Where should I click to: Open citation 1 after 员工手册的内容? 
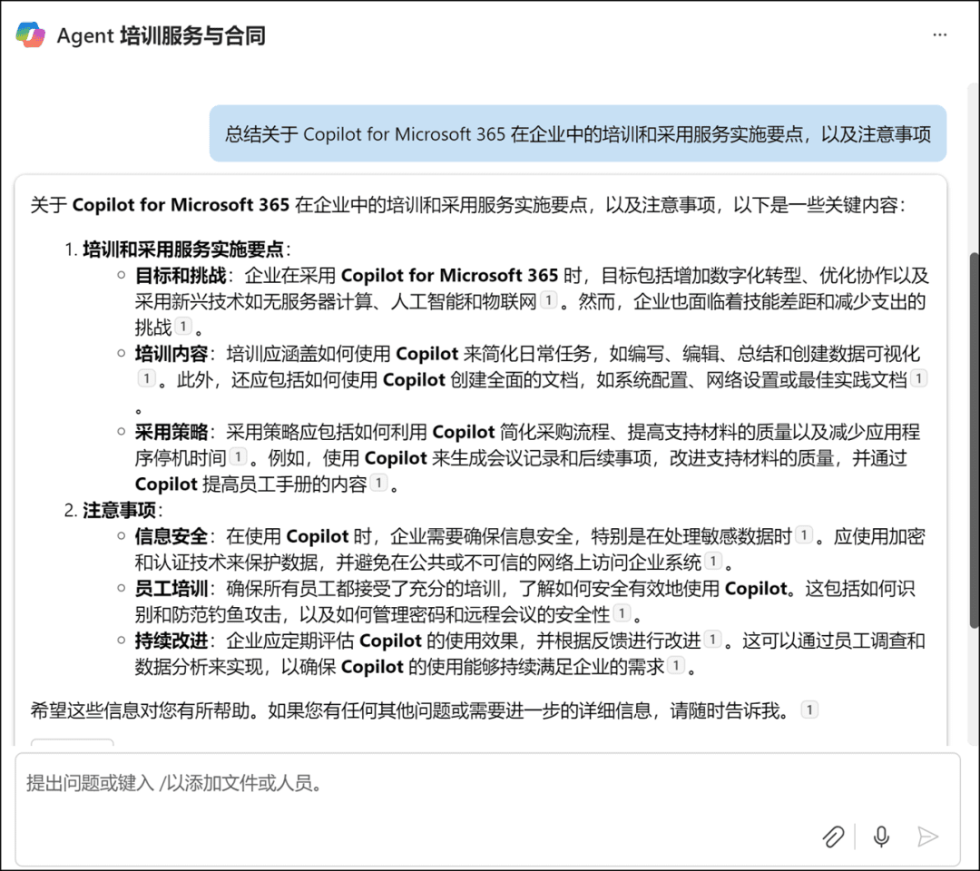(x=378, y=483)
